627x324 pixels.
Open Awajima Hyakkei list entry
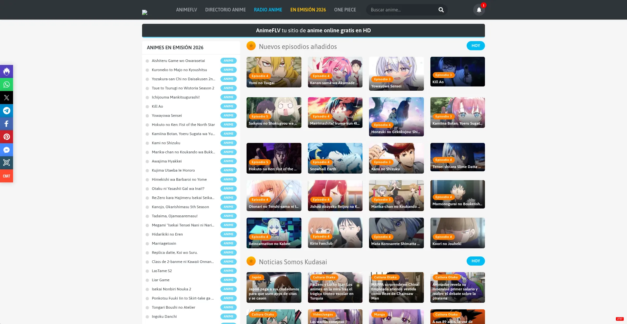point(167,161)
